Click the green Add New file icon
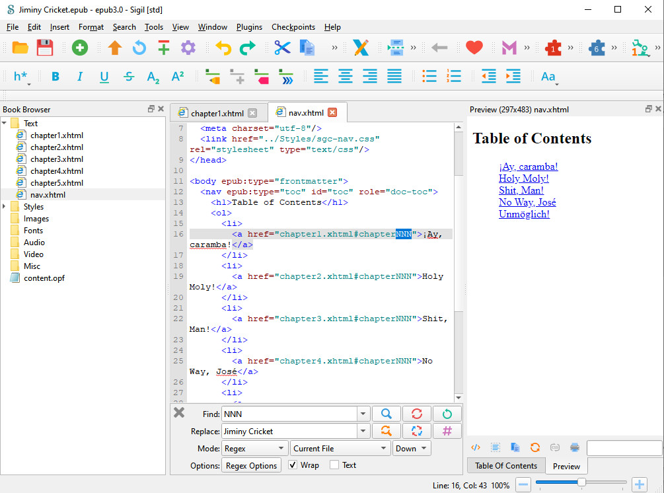Image resolution: width=664 pixels, height=493 pixels. click(79, 48)
